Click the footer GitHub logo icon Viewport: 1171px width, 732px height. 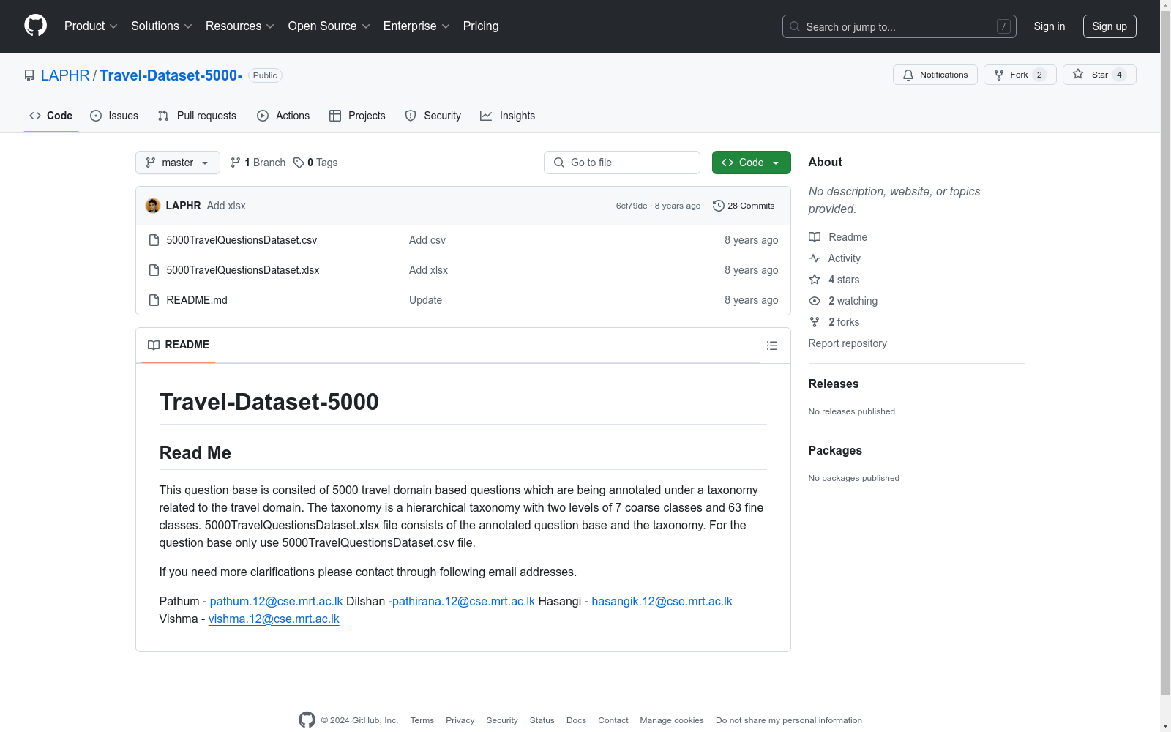[x=307, y=720]
